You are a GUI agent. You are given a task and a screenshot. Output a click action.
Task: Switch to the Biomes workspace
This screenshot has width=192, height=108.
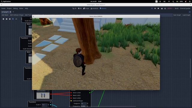[x=103, y=8]
